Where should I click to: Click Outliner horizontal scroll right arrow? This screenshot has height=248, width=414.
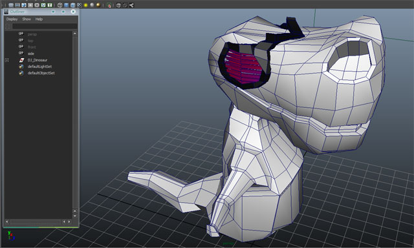[x=69, y=222]
